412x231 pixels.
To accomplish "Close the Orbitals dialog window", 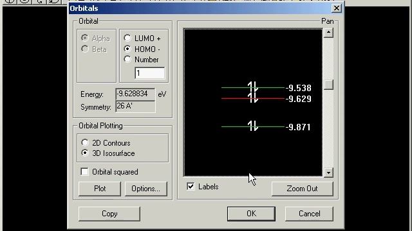I will (x=336, y=8).
